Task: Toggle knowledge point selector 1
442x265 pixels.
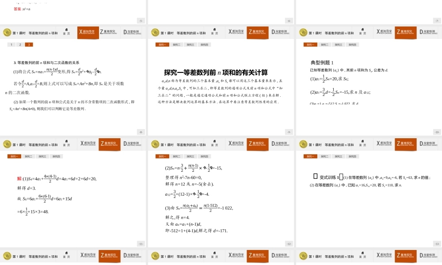Action: coord(11,45)
